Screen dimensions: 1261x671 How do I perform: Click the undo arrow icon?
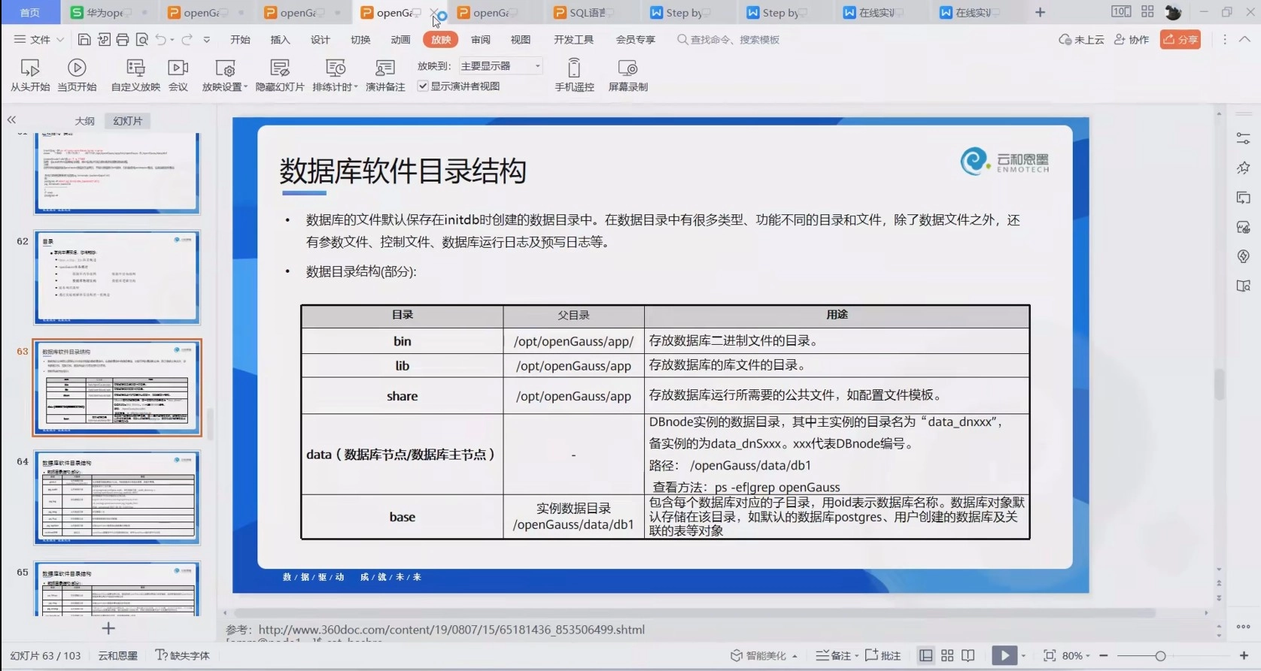click(x=161, y=40)
